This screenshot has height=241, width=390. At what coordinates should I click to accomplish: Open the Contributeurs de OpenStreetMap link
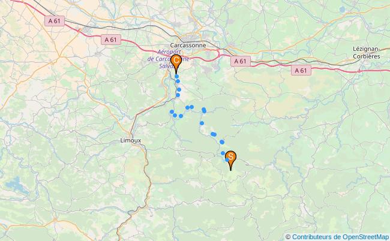coord(340,237)
